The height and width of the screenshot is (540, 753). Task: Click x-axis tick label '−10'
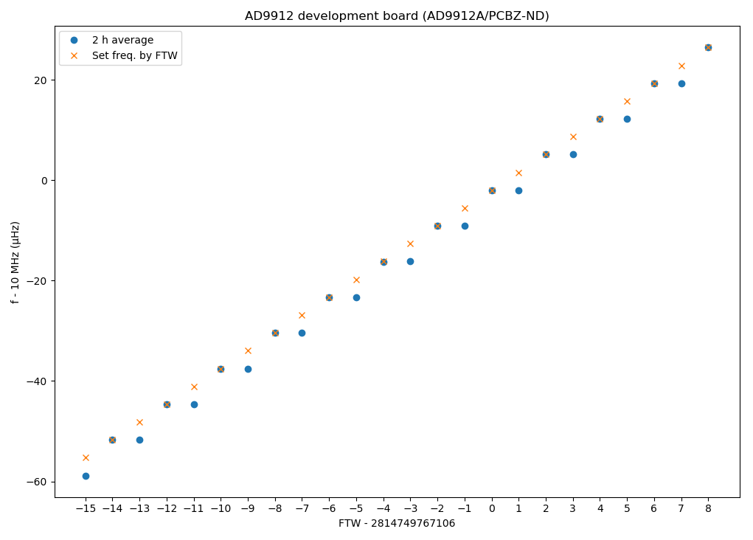(x=221, y=509)
